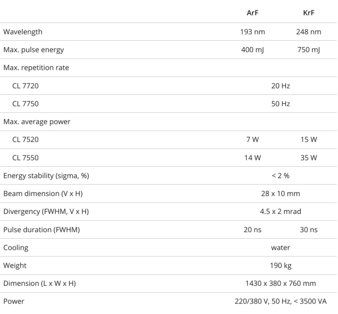Click the ArF column header
Viewport: 338px width, 314px height.
(253, 13)
